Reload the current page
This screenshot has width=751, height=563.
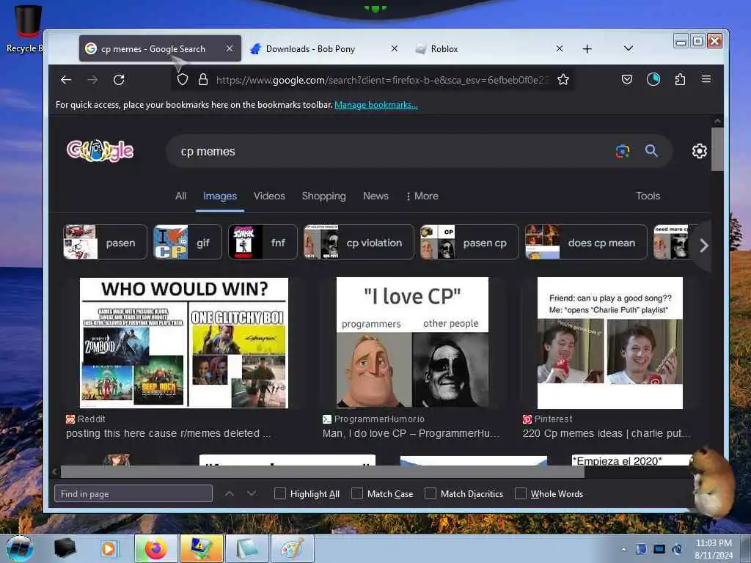tap(119, 80)
